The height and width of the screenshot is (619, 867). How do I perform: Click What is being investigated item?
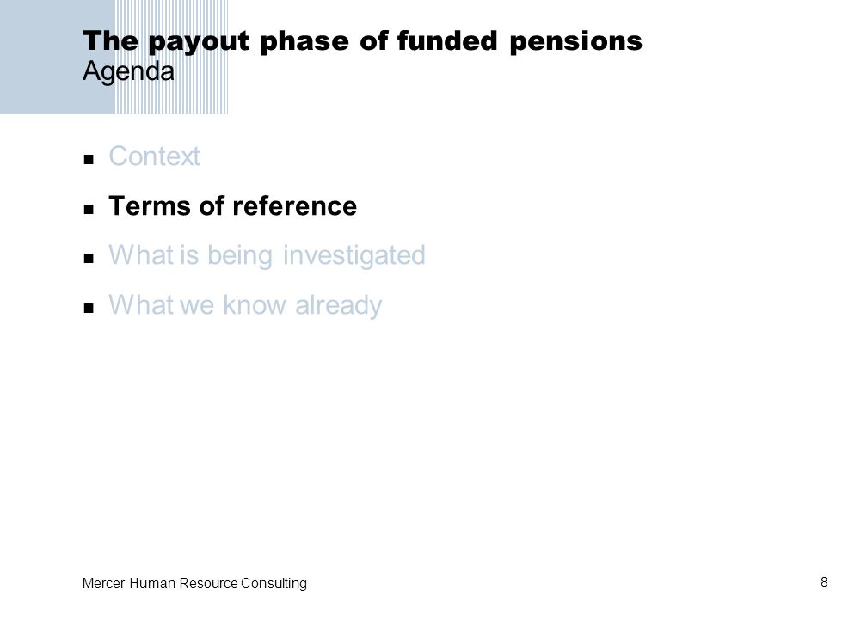pyautogui.click(x=267, y=255)
